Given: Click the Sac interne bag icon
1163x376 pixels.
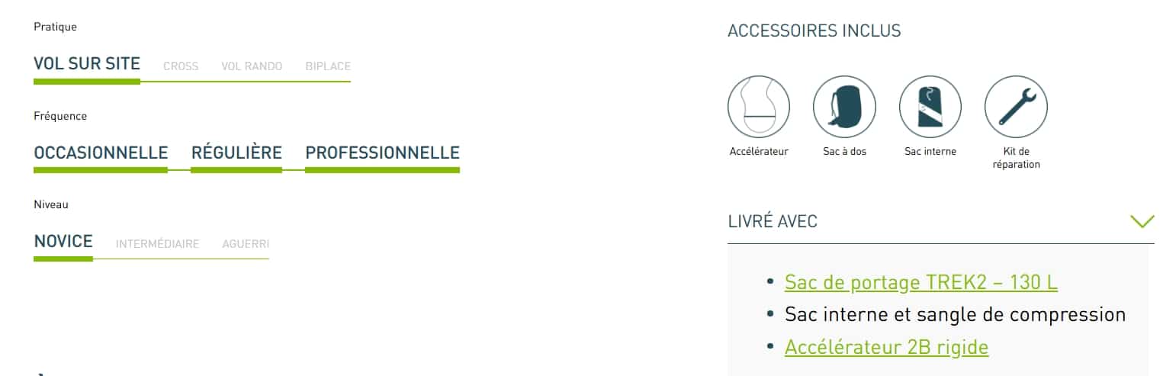Looking at the screenshot, I should [930, 106].
